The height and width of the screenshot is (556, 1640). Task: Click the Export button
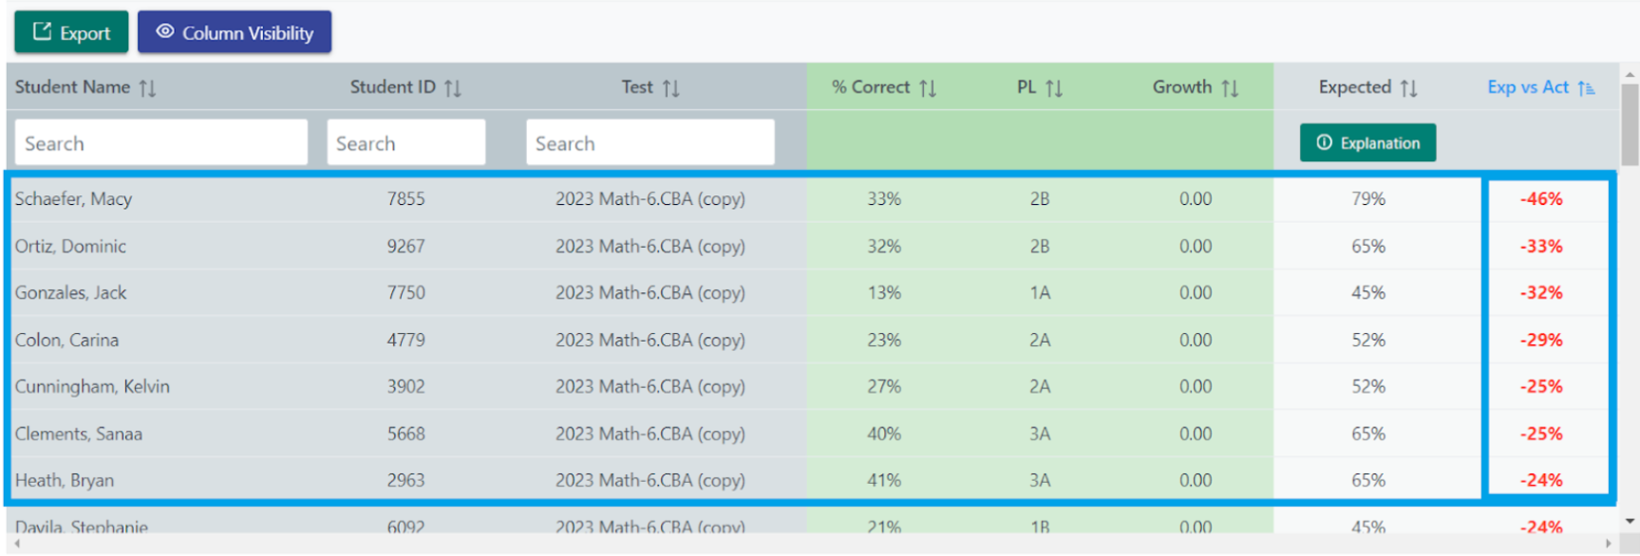[x=71, y=32]
